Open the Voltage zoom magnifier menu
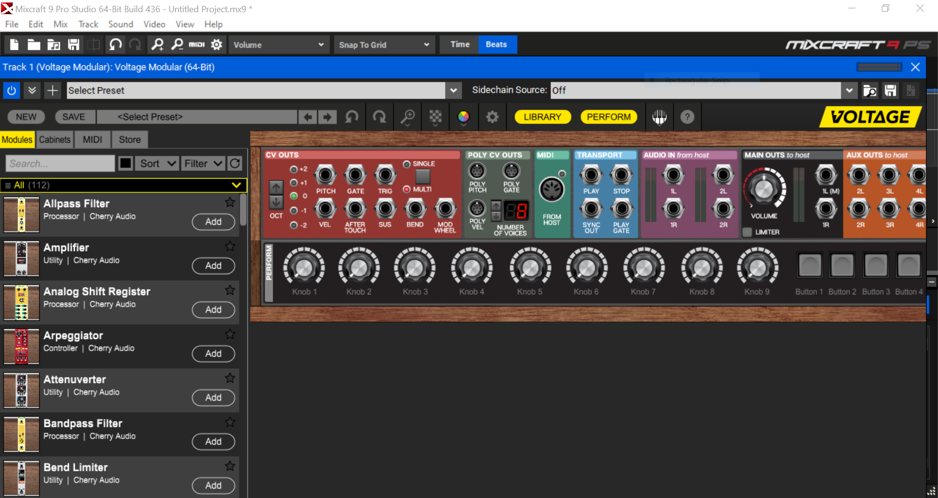The image size is (938, 498). coord(407,117)
